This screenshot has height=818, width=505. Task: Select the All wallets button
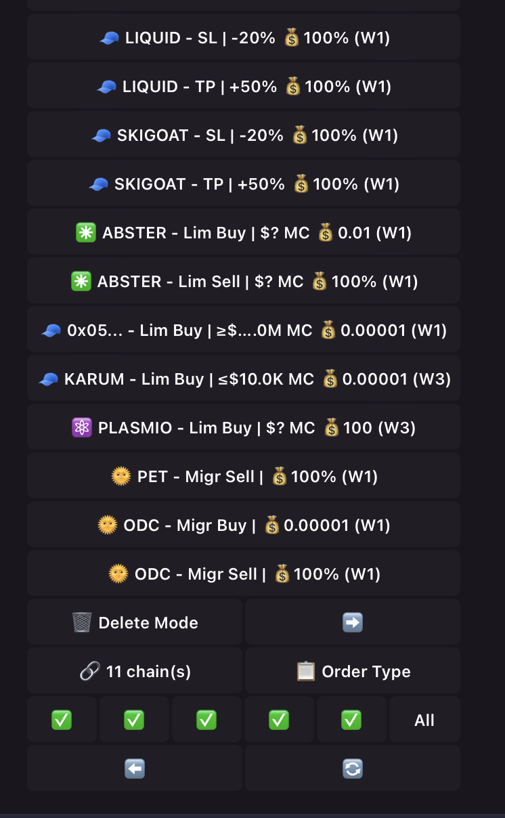pos(424,720)
